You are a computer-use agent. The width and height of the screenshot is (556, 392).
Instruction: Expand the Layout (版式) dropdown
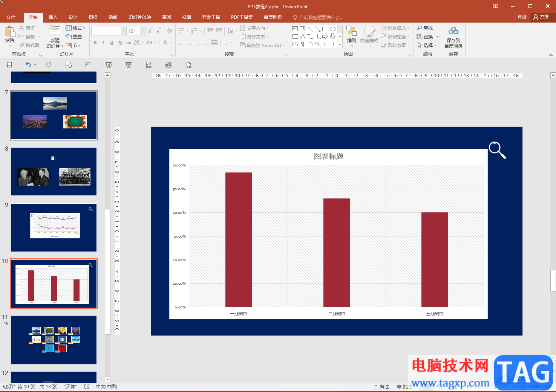(x=76, y=28)
